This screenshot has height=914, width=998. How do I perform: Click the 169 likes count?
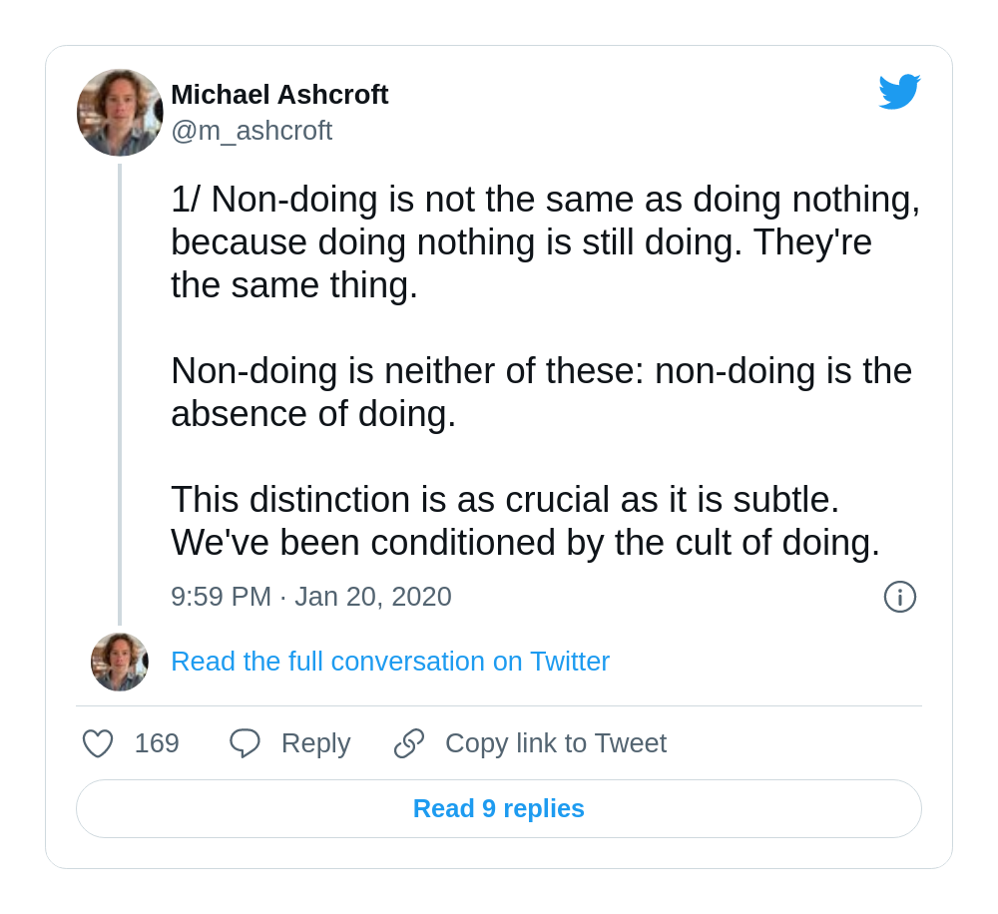pyautogui.click(x=157, y=743)
